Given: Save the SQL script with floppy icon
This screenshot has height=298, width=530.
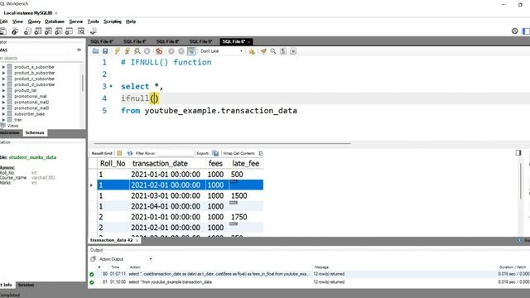Looking at the screenshot, I should click(105, 51).
